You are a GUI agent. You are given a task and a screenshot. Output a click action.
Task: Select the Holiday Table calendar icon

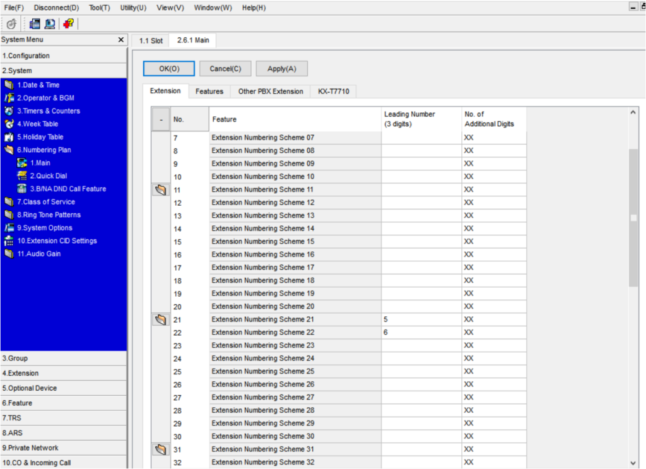point(9,137)
